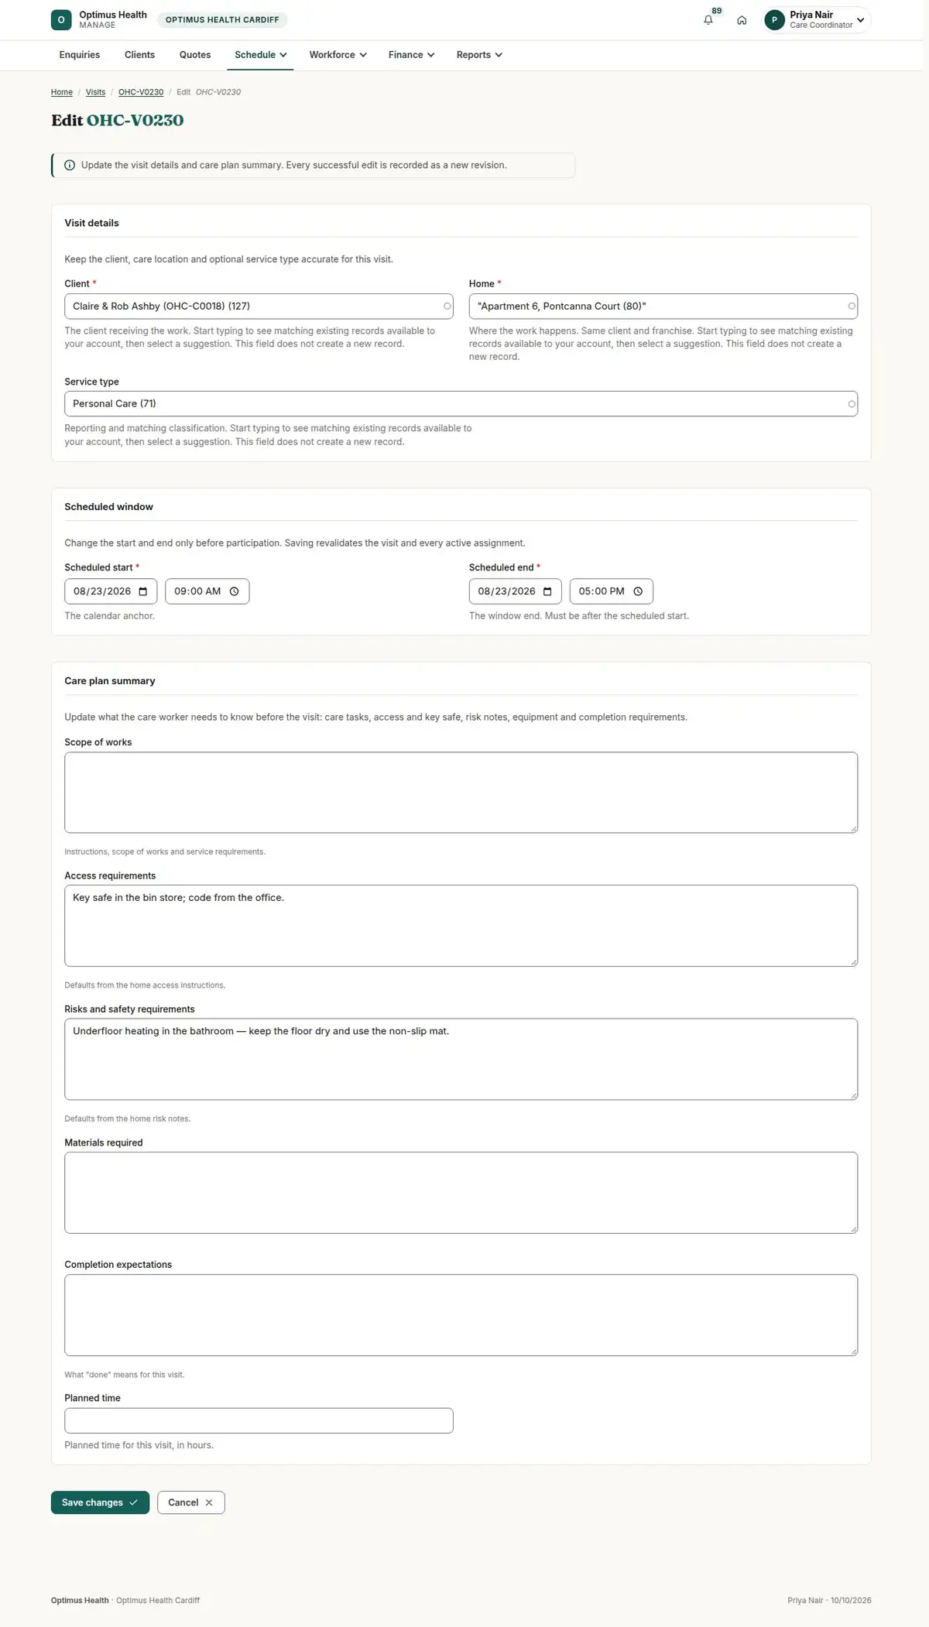The width and height of the screenshot is (929, 1627).
Task: Click the Optimus Health Cardiff franchise badge
Action: coord(222,20)
